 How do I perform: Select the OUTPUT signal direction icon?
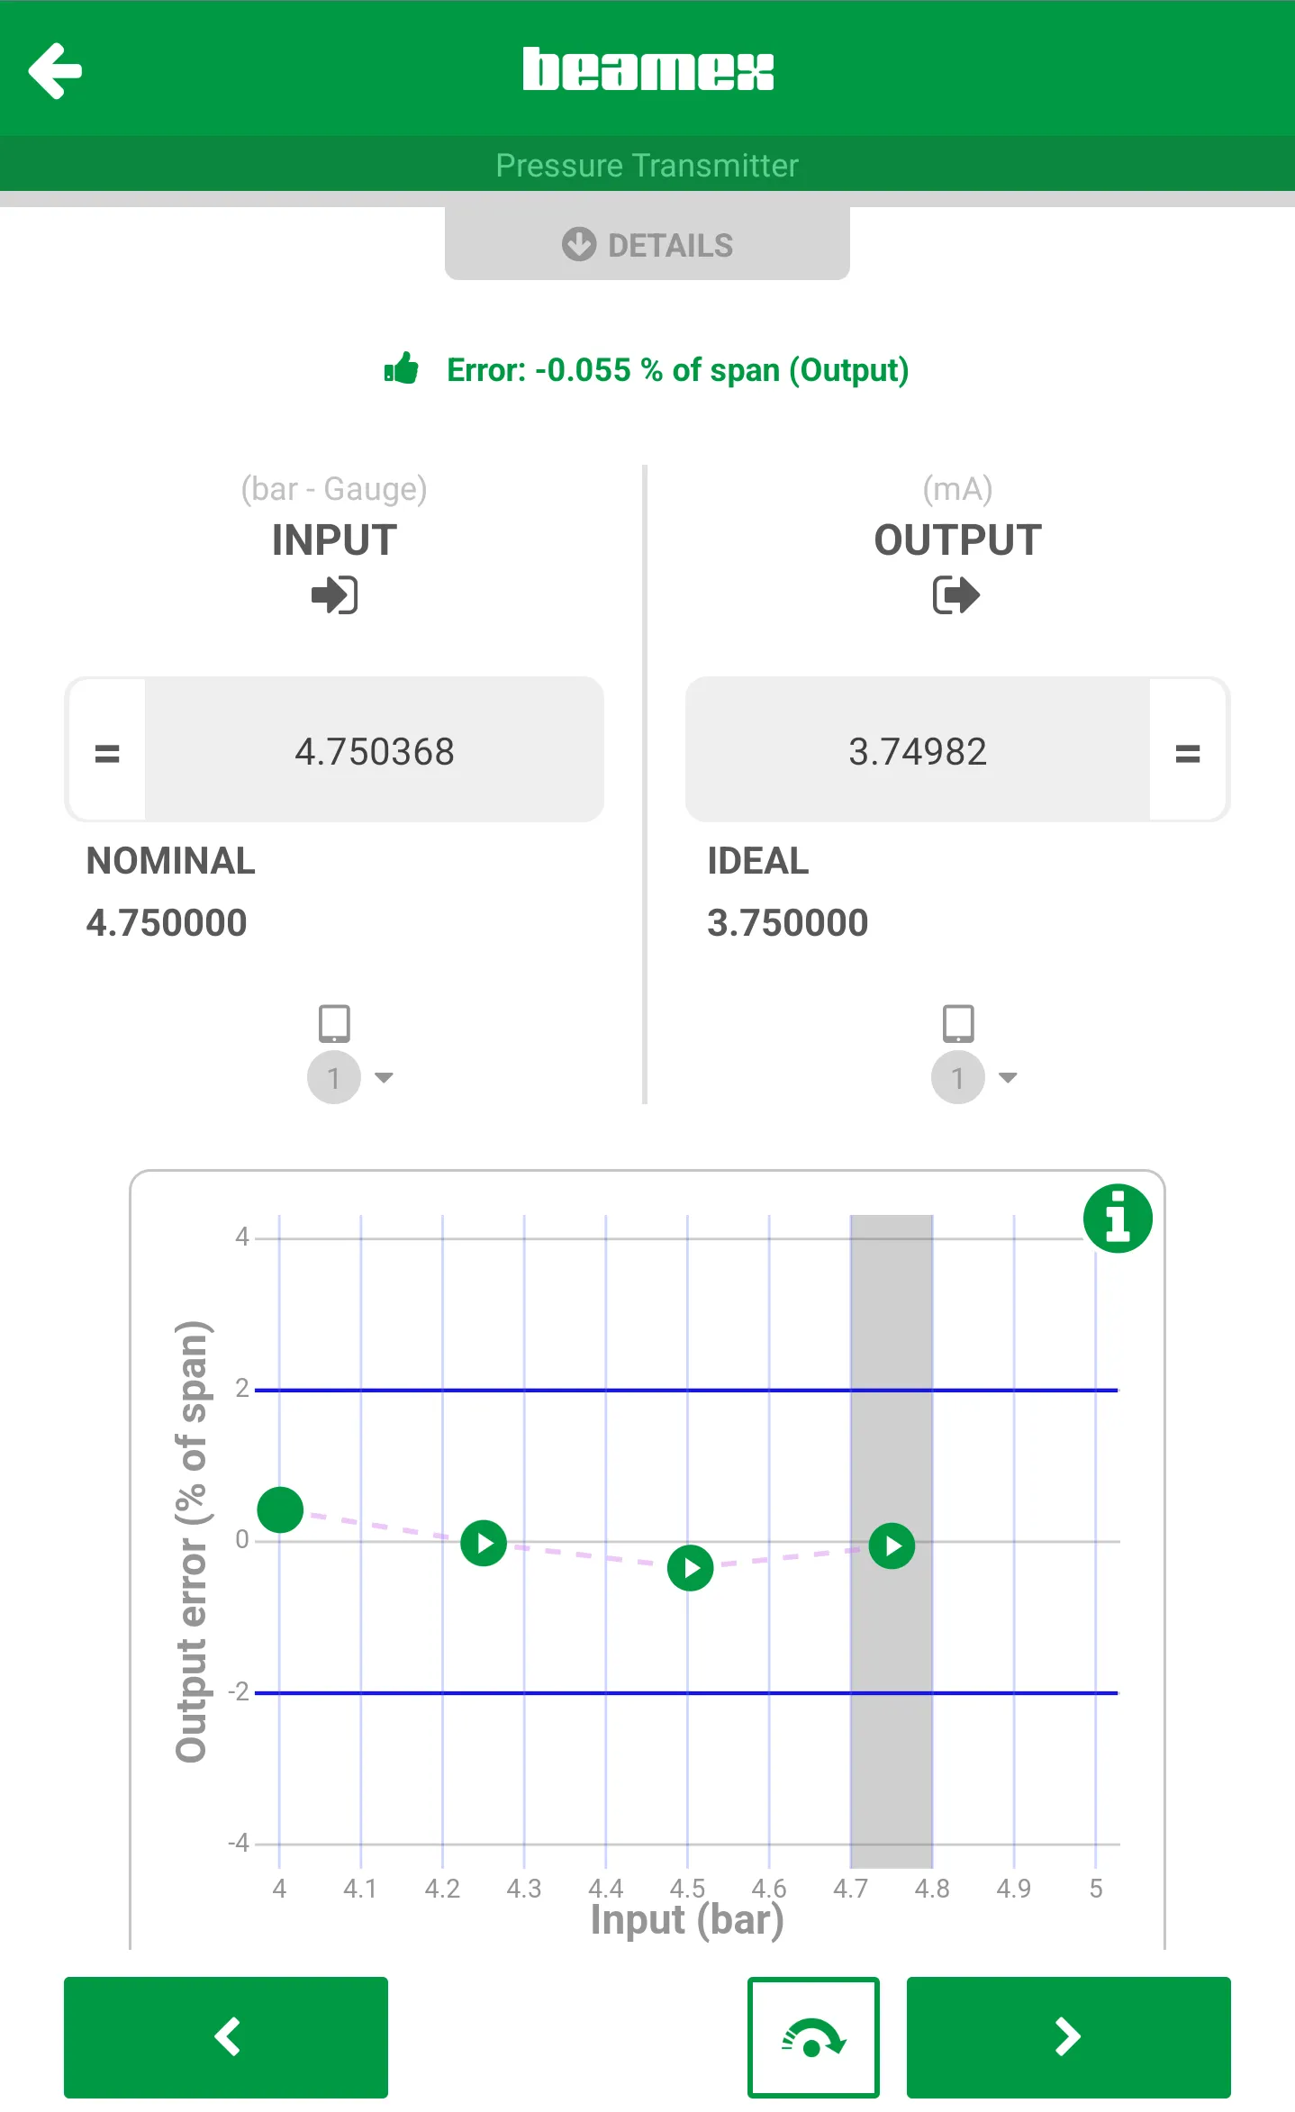point(956,594)
